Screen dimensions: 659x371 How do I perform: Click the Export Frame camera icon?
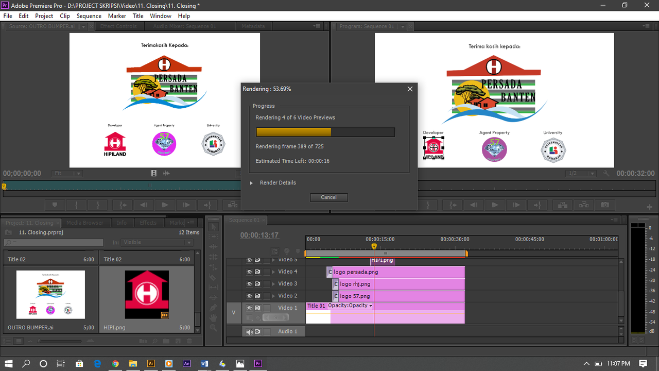[604, 205]
